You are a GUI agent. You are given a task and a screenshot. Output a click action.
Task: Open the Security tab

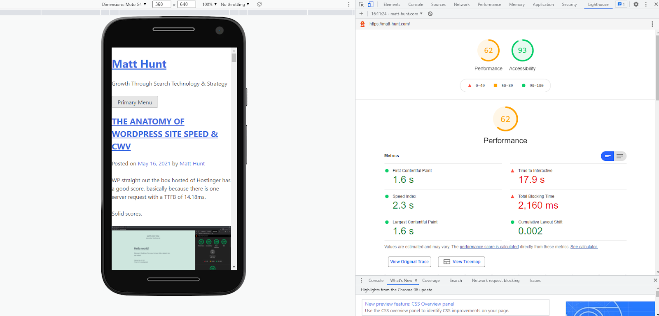[569, 4]
